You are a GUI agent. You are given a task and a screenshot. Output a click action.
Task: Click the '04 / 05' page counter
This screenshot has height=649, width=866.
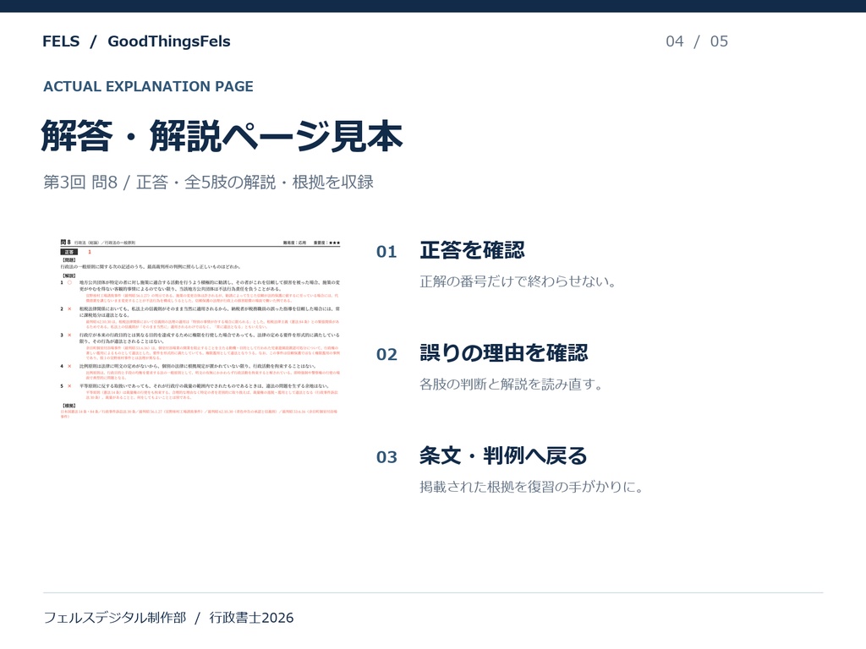[697, 41]
